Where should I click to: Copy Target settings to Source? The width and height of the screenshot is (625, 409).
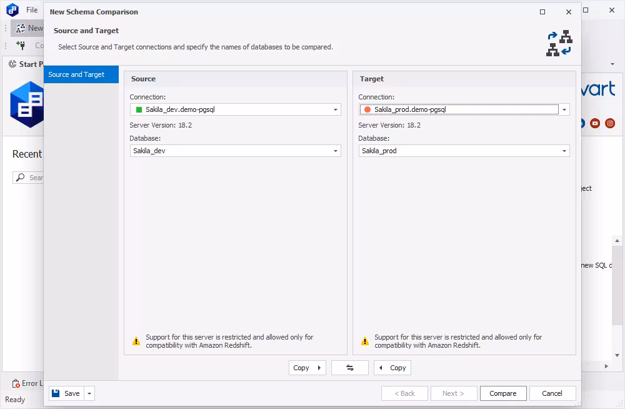point(392,368)
